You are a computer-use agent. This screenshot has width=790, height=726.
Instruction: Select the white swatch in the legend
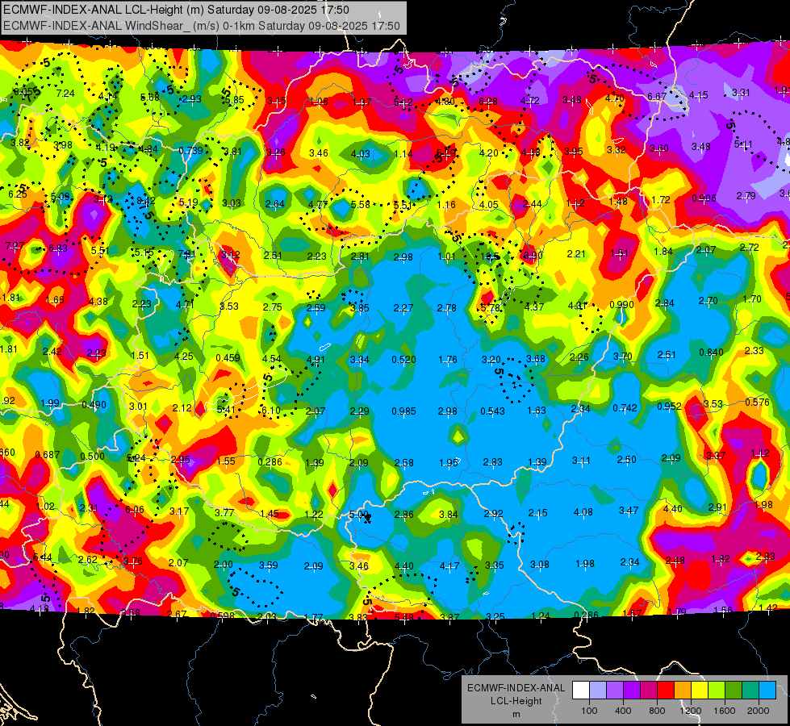point(580,691)
